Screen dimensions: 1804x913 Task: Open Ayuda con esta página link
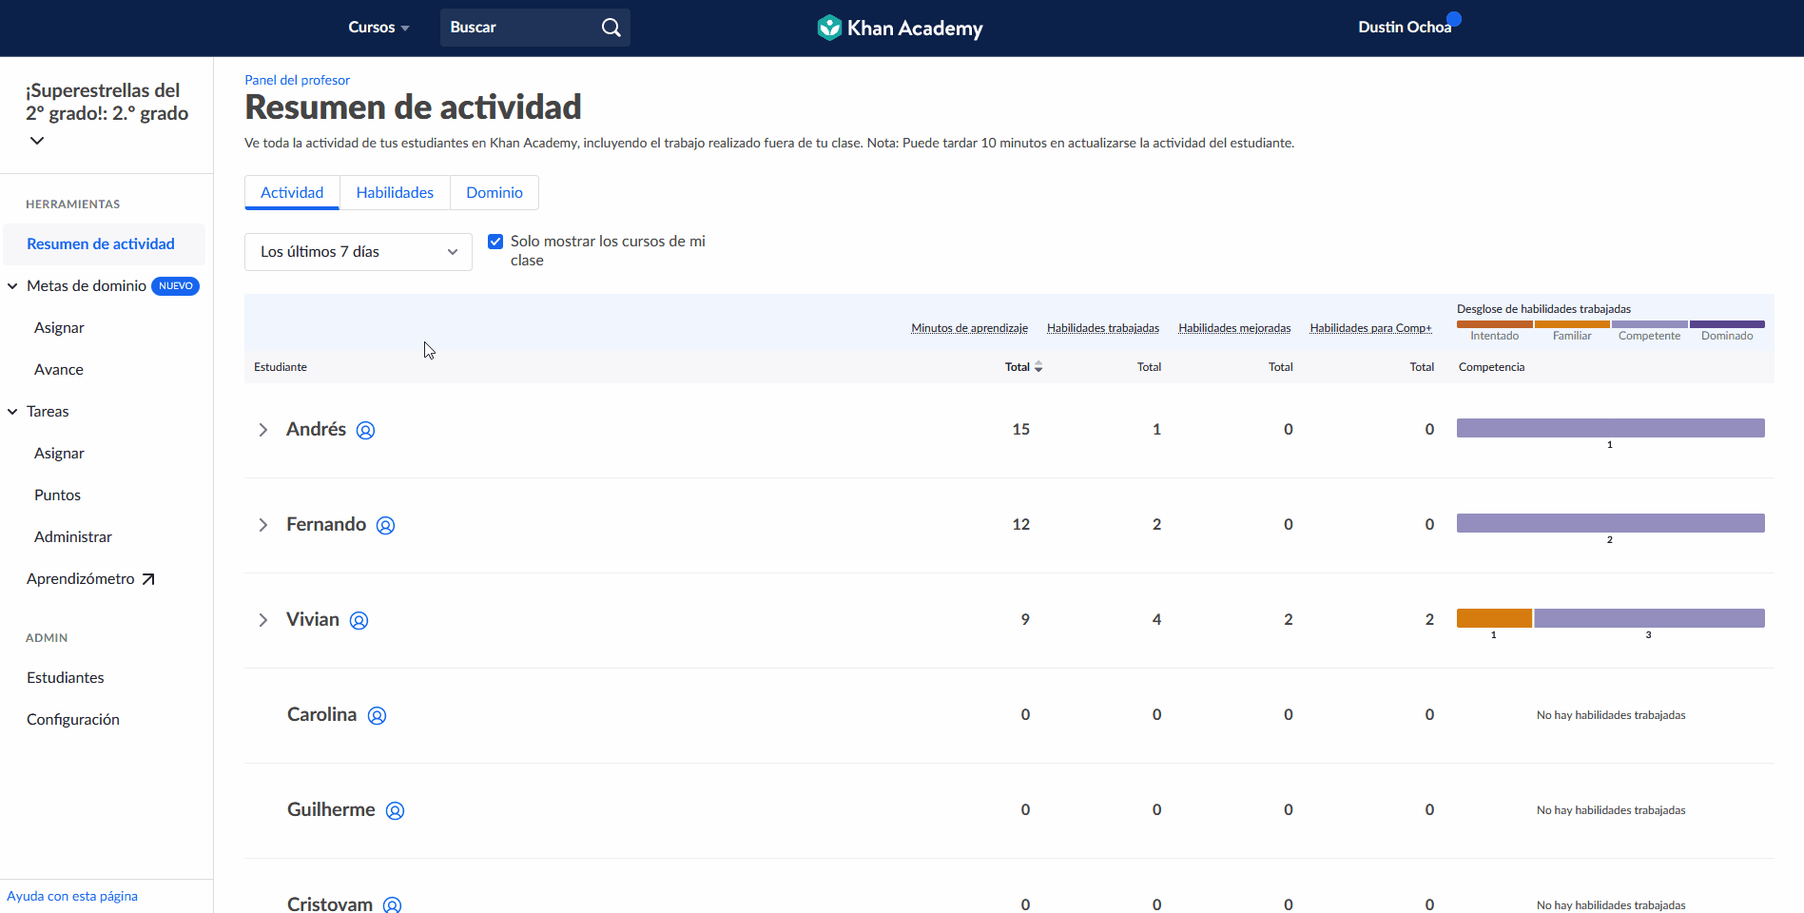pos(72,896)
